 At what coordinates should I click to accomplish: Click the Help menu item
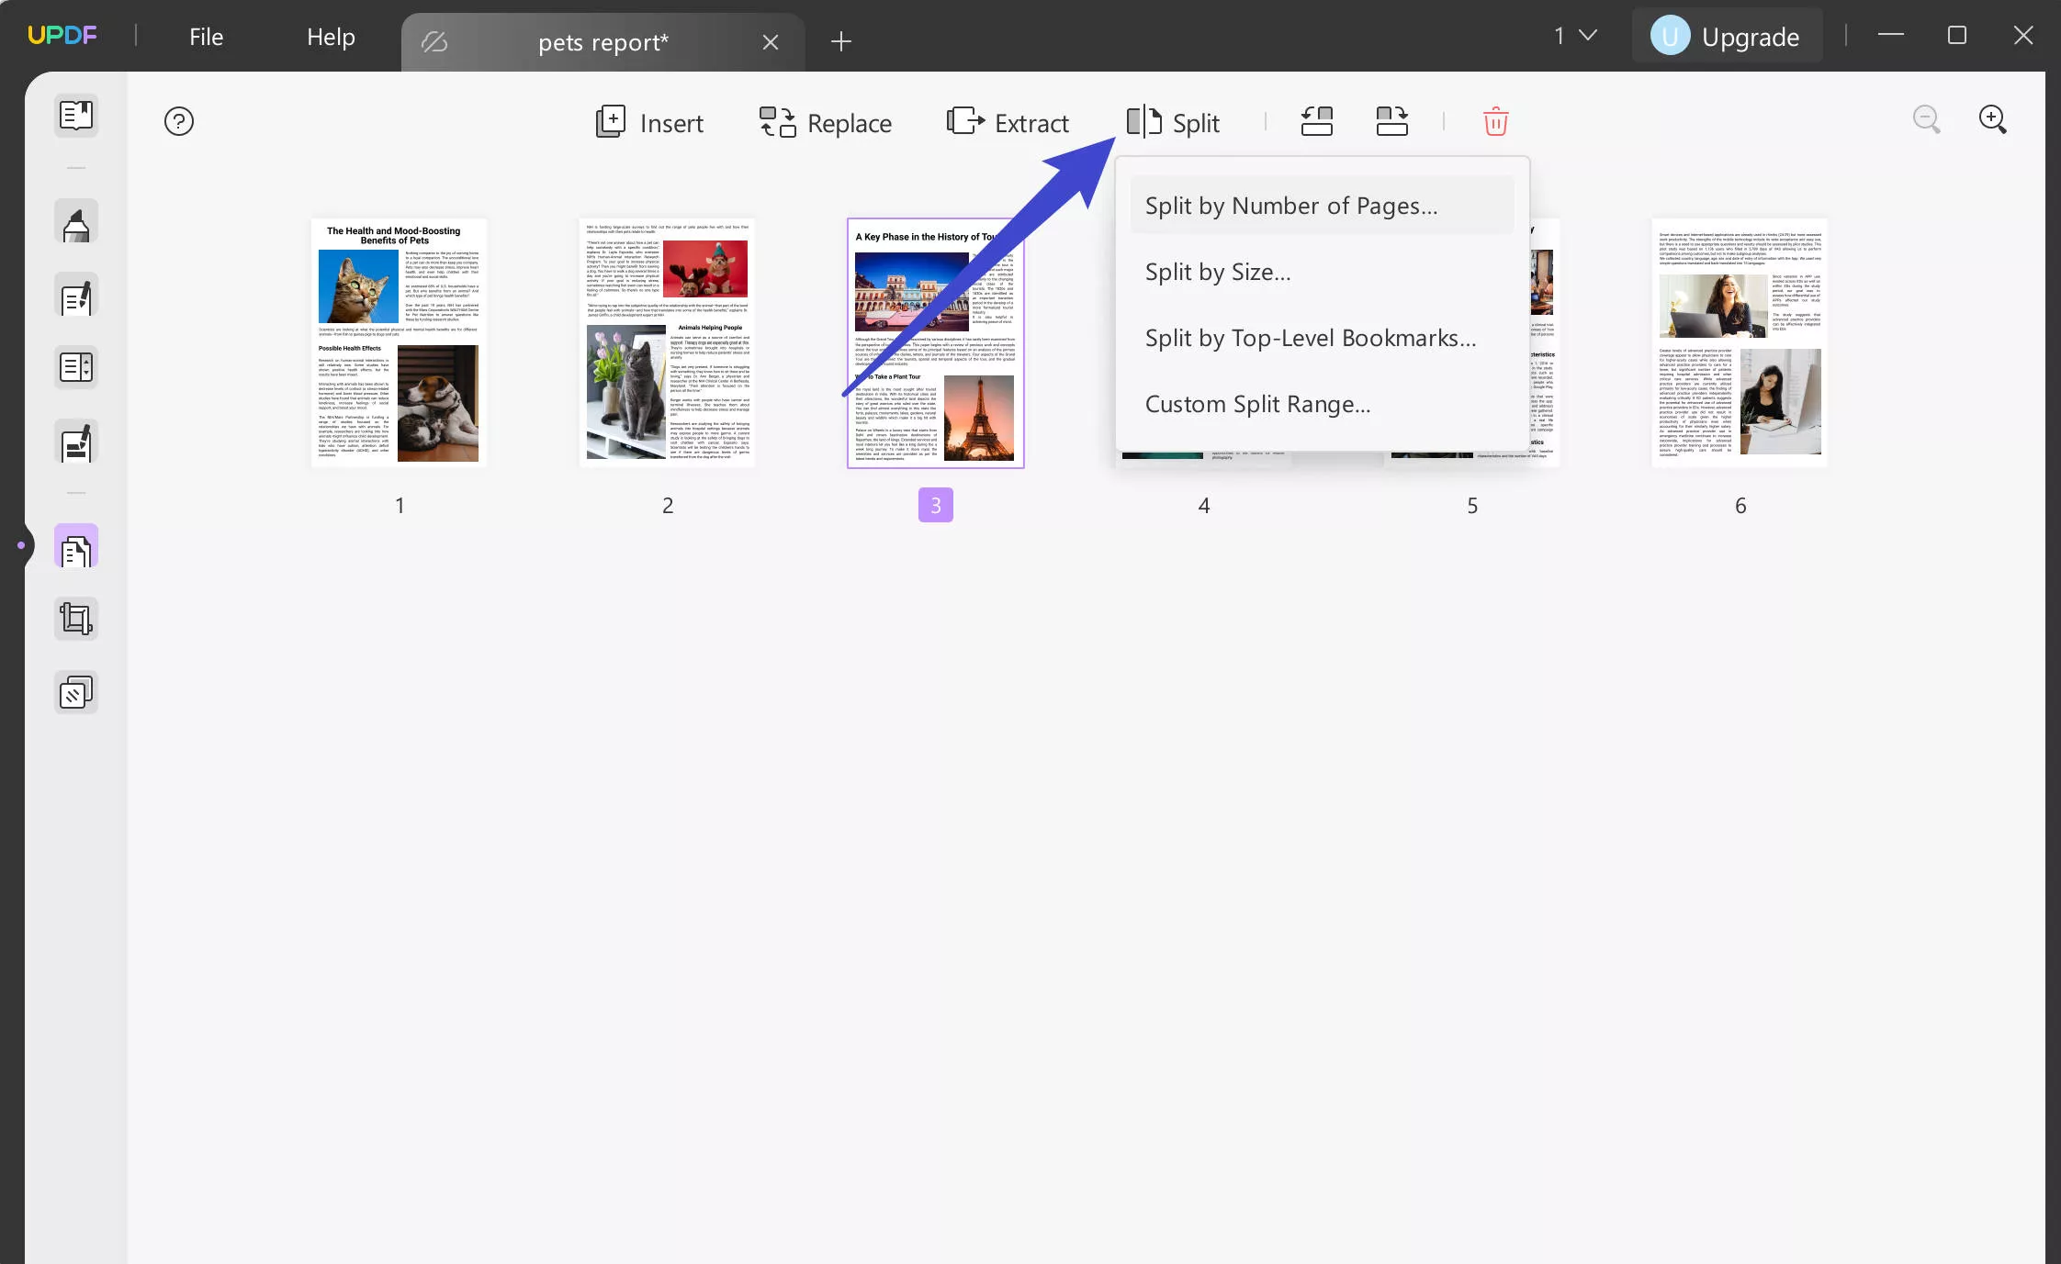330,37
